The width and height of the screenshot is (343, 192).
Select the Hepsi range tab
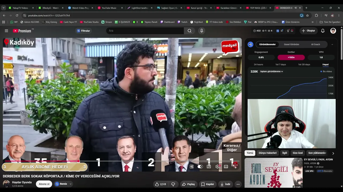pos(325,65)
